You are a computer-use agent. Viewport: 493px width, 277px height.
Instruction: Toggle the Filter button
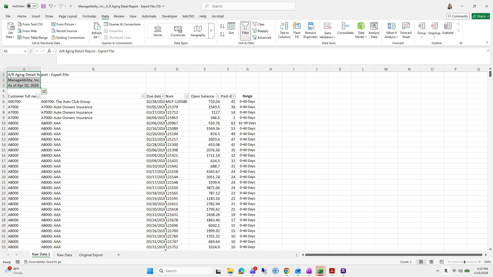(x=245, y=30)
